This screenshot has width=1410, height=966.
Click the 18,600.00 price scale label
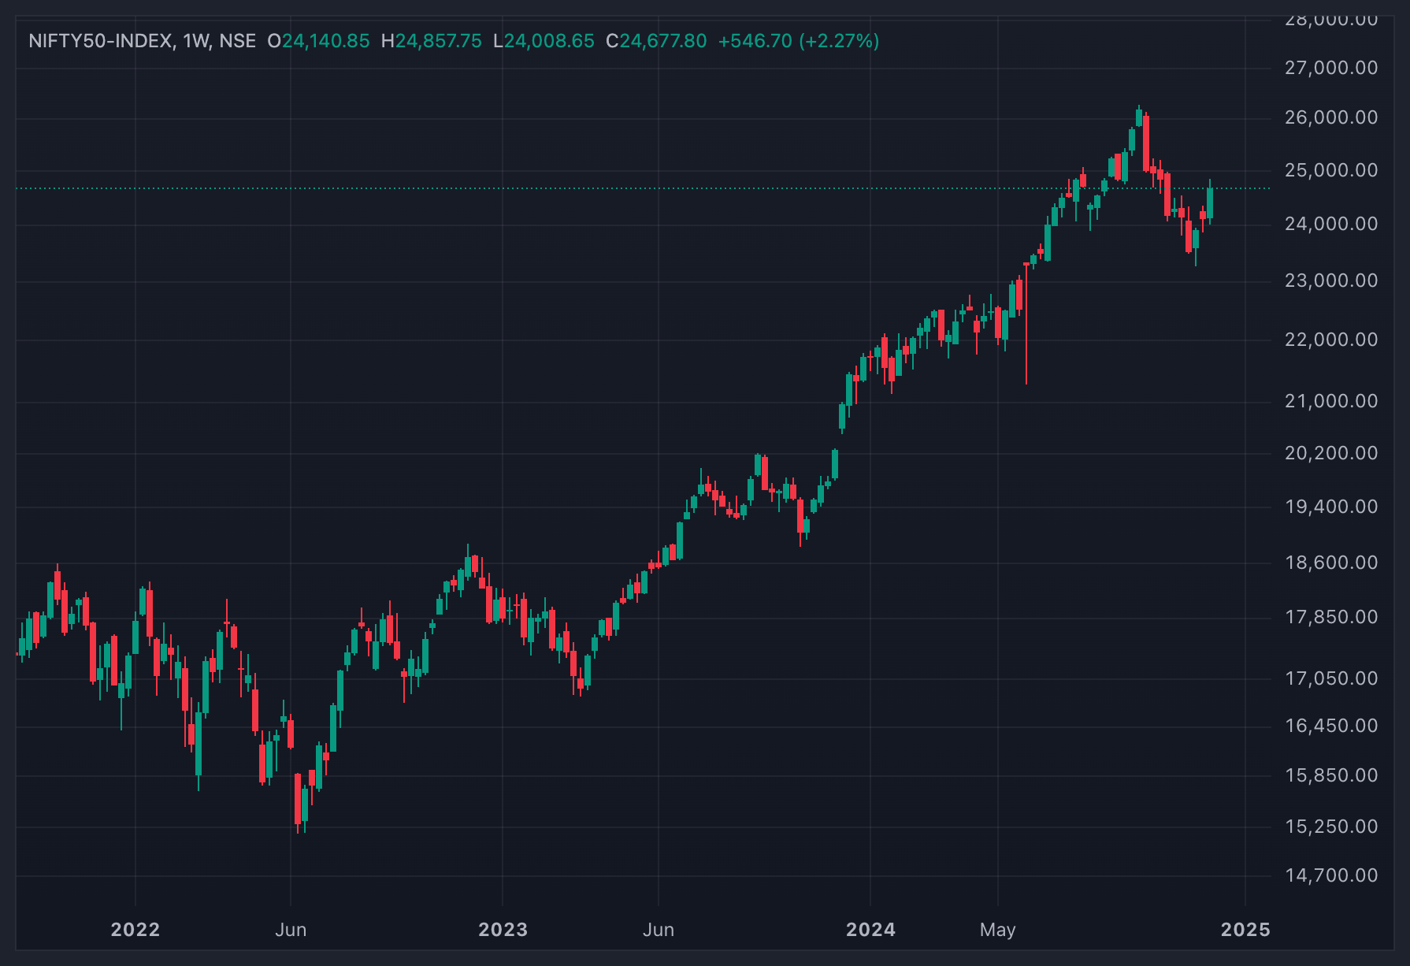[x=1331, y=563]
